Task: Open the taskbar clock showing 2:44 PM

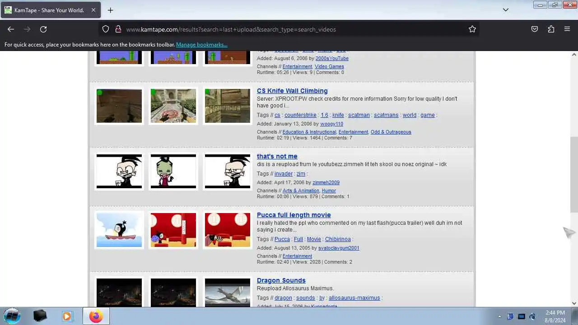Action: (x=555, y=316)
